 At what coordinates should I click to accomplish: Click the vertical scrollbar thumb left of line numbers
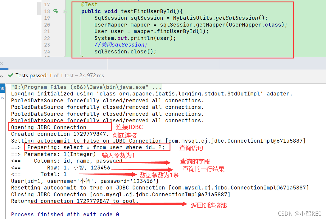39,9
